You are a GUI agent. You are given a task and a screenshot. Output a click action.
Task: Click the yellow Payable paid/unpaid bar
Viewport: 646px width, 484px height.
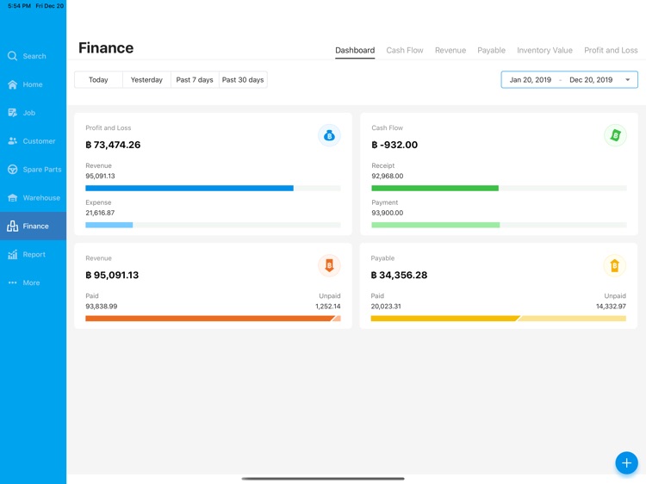click(x=498, y=319)
